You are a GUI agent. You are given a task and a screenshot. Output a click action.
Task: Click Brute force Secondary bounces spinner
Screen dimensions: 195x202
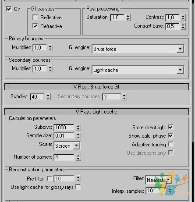pyautogui.click(x=124, y=97)
